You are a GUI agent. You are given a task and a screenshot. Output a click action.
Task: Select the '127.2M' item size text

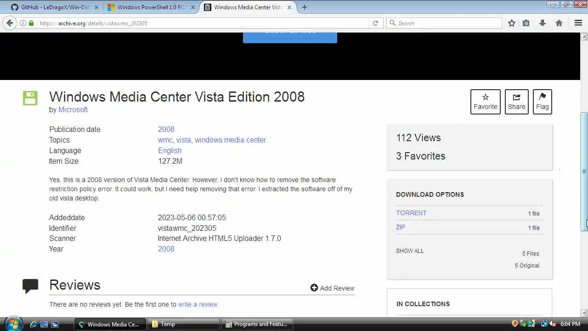[170, 161]
